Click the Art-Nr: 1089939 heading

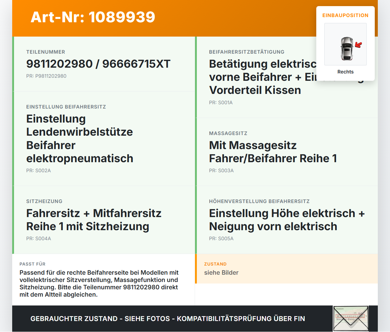point(93,17)
